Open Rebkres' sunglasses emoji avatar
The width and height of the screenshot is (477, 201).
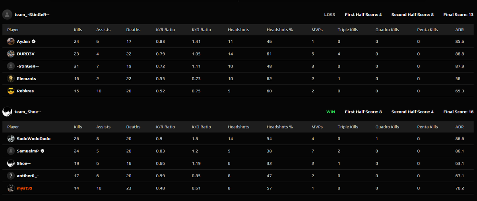[x=11, y=91]
